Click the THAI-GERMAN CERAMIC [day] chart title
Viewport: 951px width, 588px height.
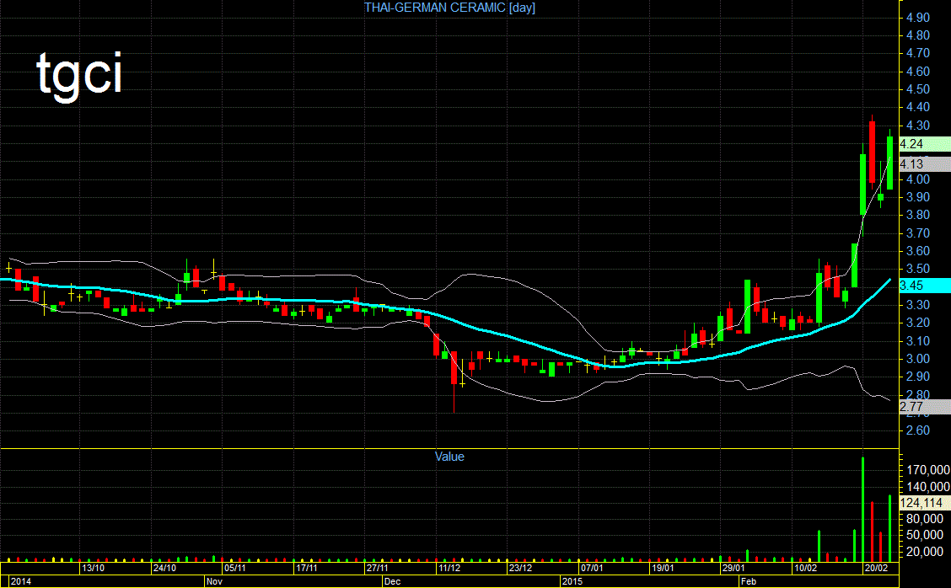pyautogui.click(x=449, y=8)
